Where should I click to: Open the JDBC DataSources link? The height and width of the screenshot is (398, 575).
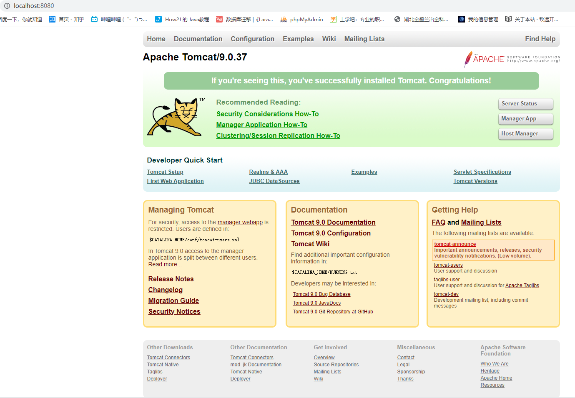pos(274,181)
